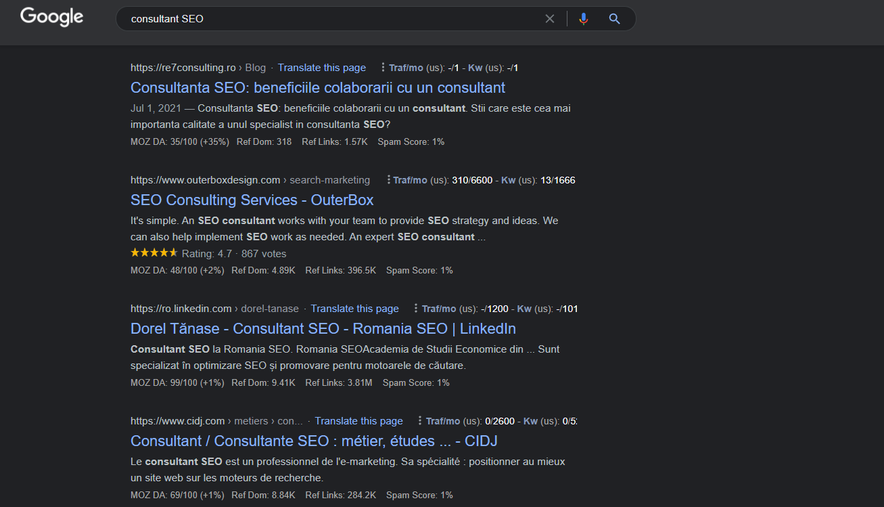Open the CIDJ "Consultant / Consultante SEO" result
The width and height of the screenshot is (884, 507).
(314, 441)
